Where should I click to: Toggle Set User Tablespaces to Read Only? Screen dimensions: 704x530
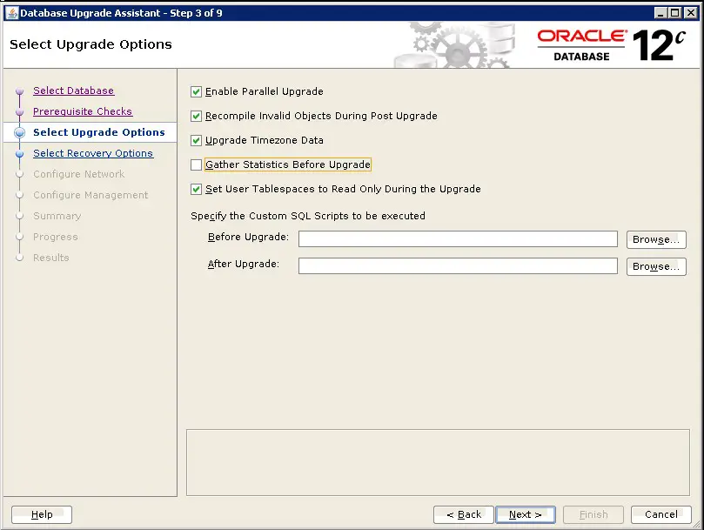point(196,189)
